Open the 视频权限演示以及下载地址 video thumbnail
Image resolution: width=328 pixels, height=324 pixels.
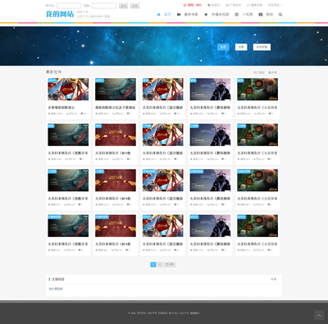pyautogui.click(x=116, y=89)
